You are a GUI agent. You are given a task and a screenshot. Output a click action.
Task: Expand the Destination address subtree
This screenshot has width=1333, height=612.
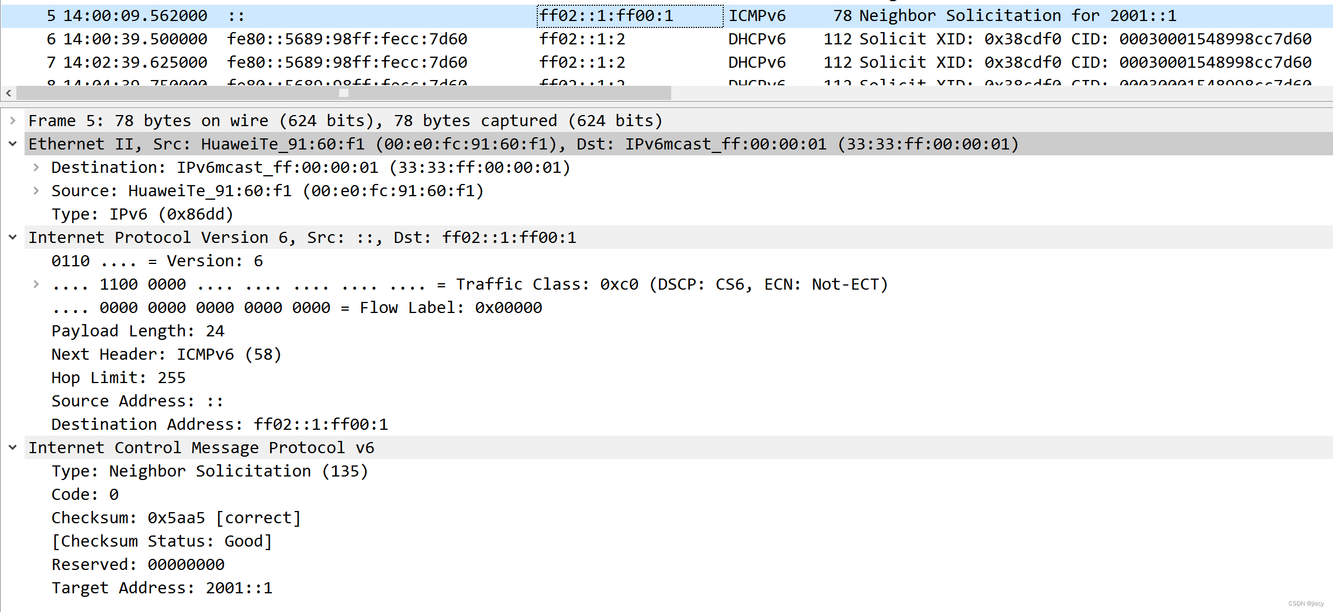36,168
